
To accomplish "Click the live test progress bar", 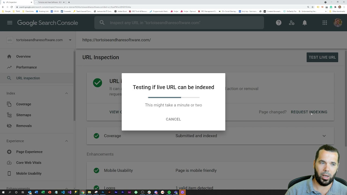I will [x=173, y=97].
